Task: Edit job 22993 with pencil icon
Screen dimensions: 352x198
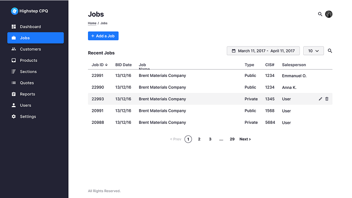Action: click(x=320, y=99)
